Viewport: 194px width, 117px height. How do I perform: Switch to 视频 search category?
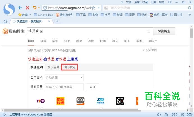tap(91, 41)
